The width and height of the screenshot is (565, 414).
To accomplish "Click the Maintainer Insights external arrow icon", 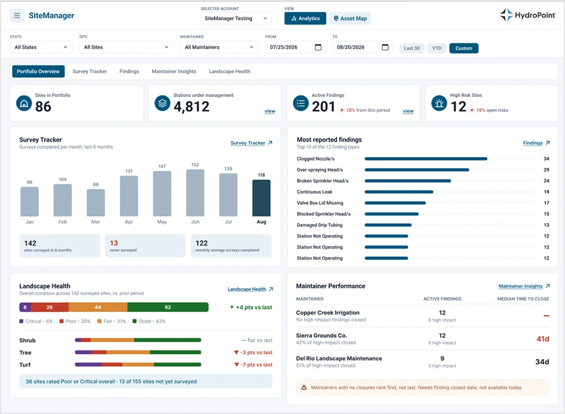I will point(548,286).
